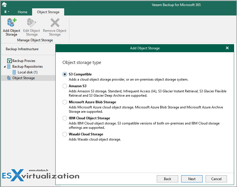Image resolution: width=237 pixels, height=187 pixels.
Task: Select Backup Proxies in the tree
Action: pyautogui.click(x=24, y=61)
